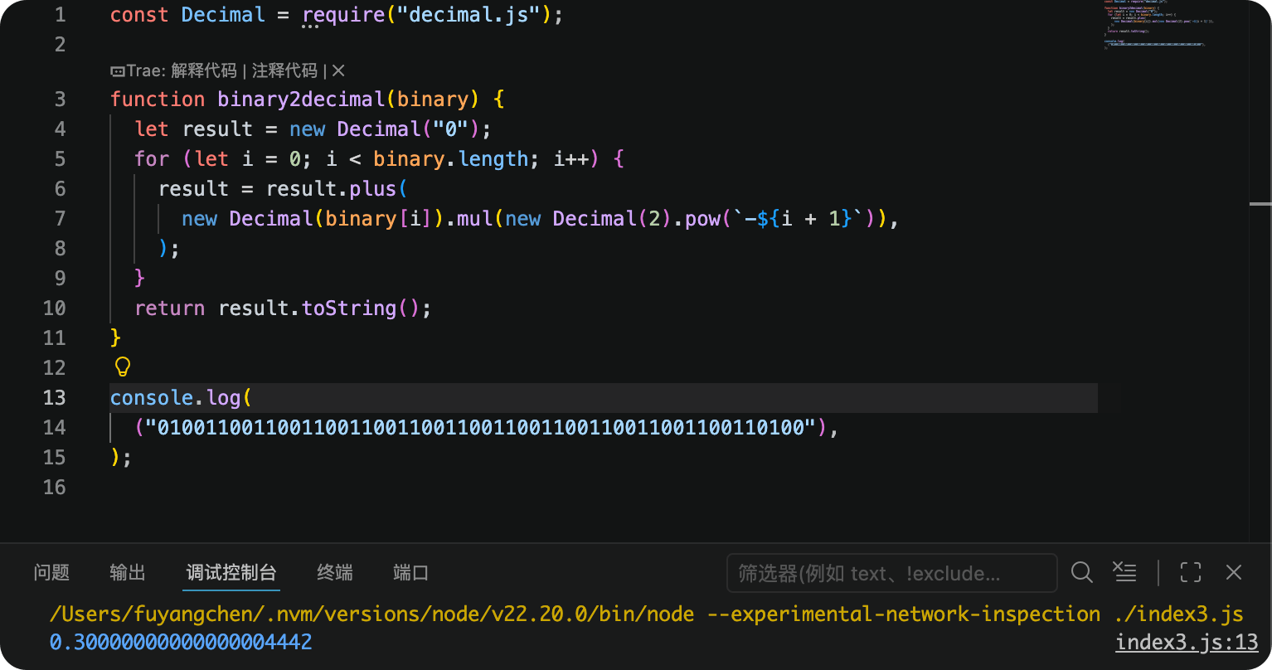The height and width of the screenshot is (670, 1272).
Task: Clear the debug console output
Action: tap(1124, 571)
